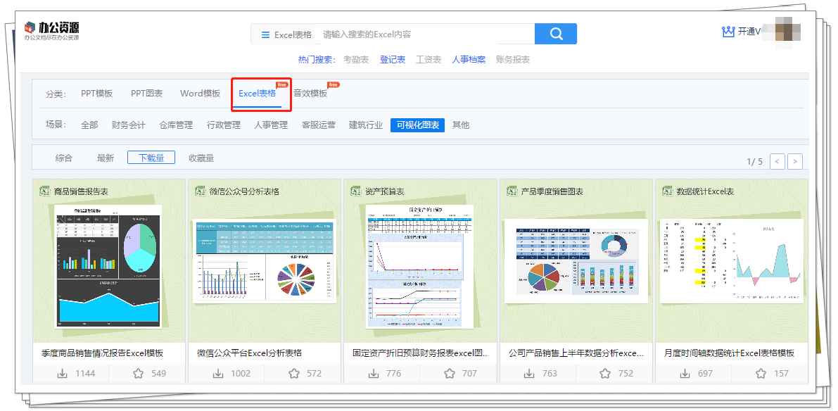Toggle favorite star on 资产预算表 template

pos(448,375)
